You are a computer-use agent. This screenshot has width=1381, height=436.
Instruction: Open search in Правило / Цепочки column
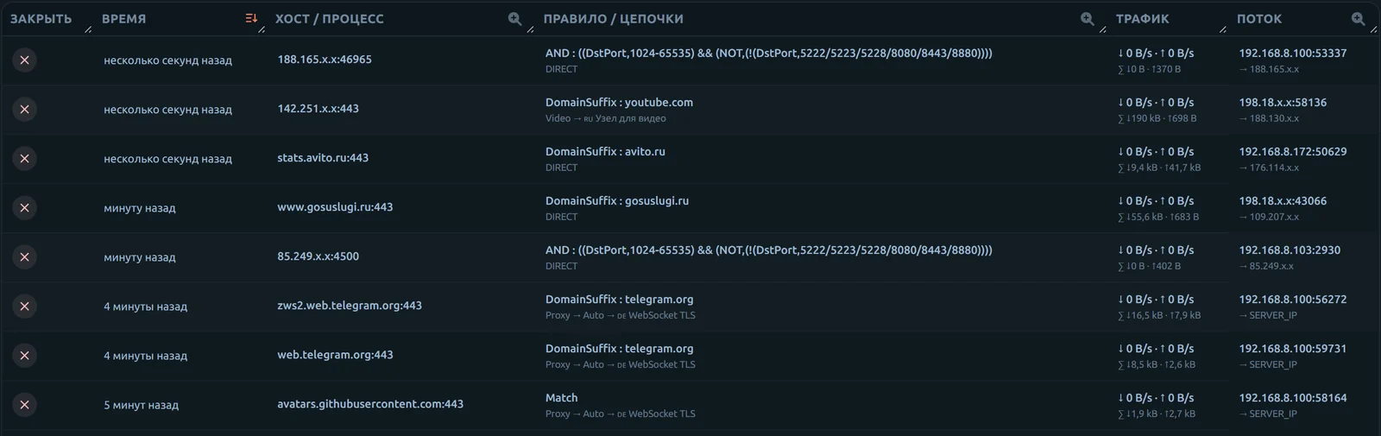point(1088,18)
